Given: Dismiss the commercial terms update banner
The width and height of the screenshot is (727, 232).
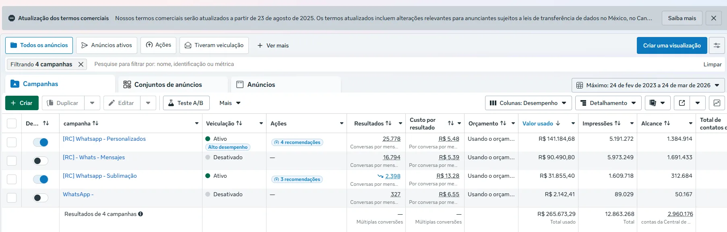Looking at the screenshot, I should (713, 18).
